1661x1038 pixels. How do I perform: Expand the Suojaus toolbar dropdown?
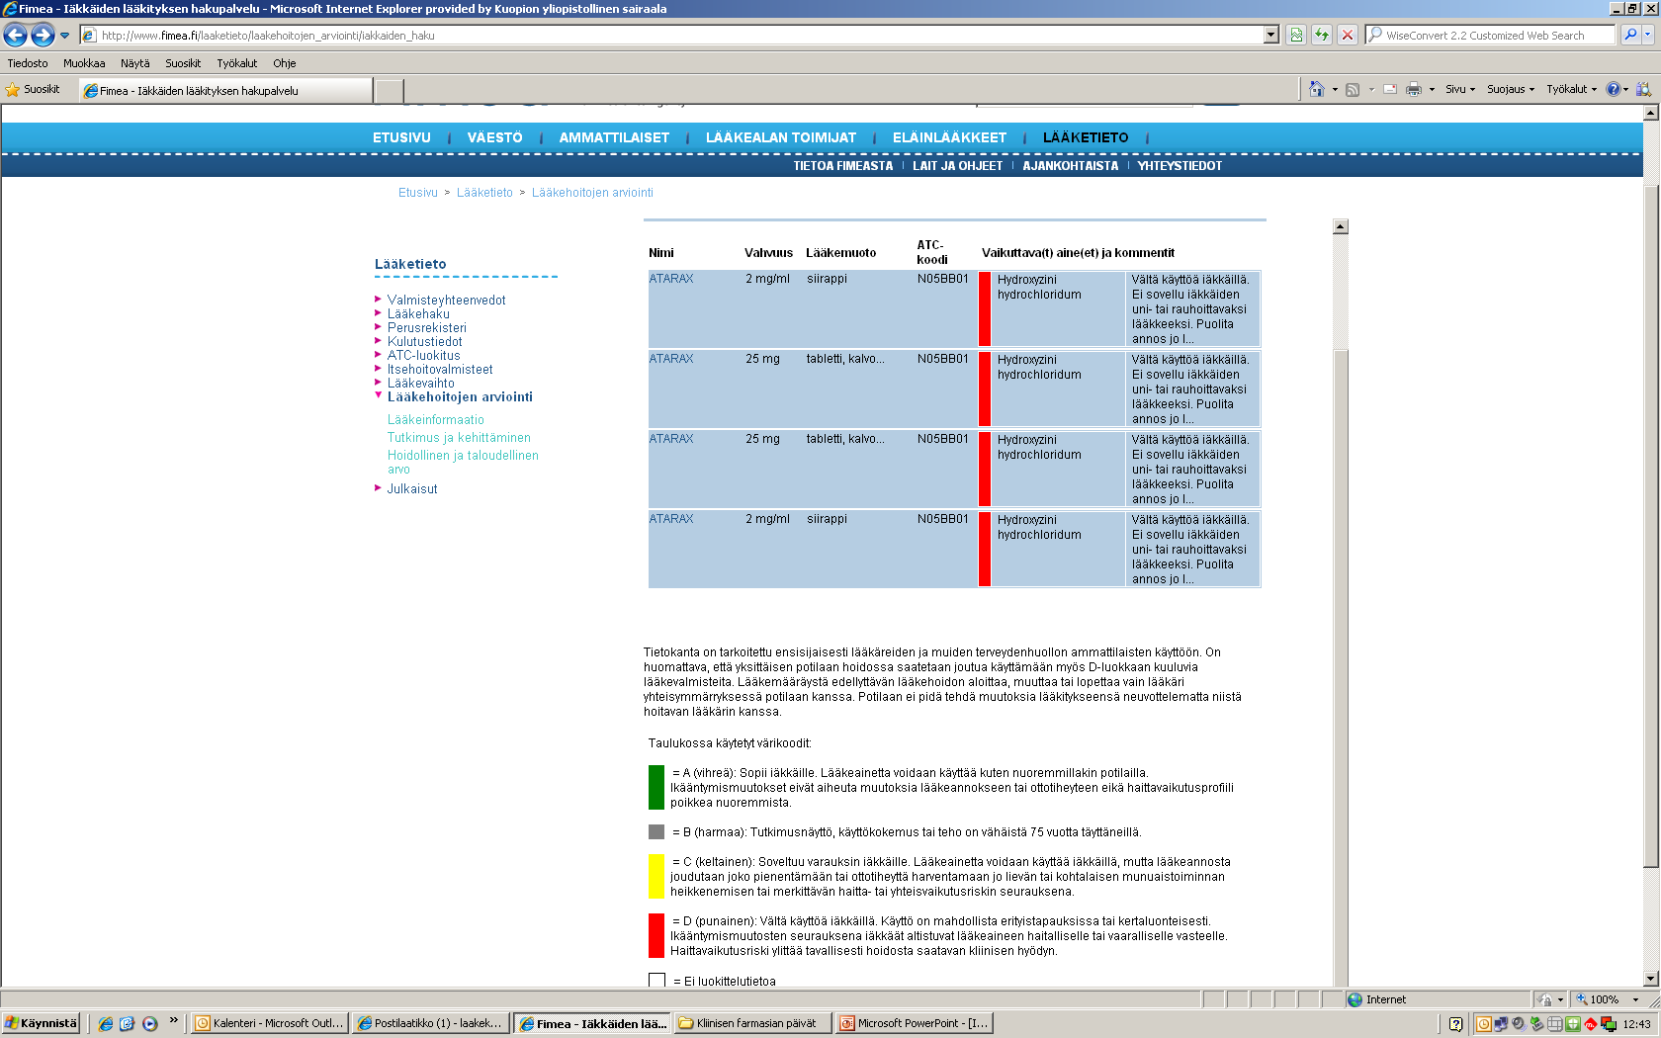(x=1511, y=89)
